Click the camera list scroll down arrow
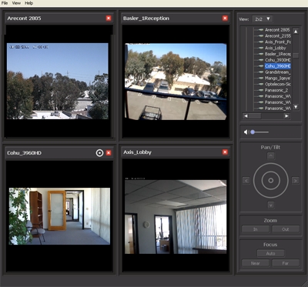The image size is (308, 287). [296, 107]
